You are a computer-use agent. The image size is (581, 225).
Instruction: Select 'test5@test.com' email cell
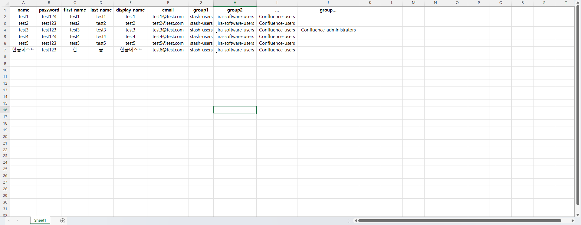point(168,43)
